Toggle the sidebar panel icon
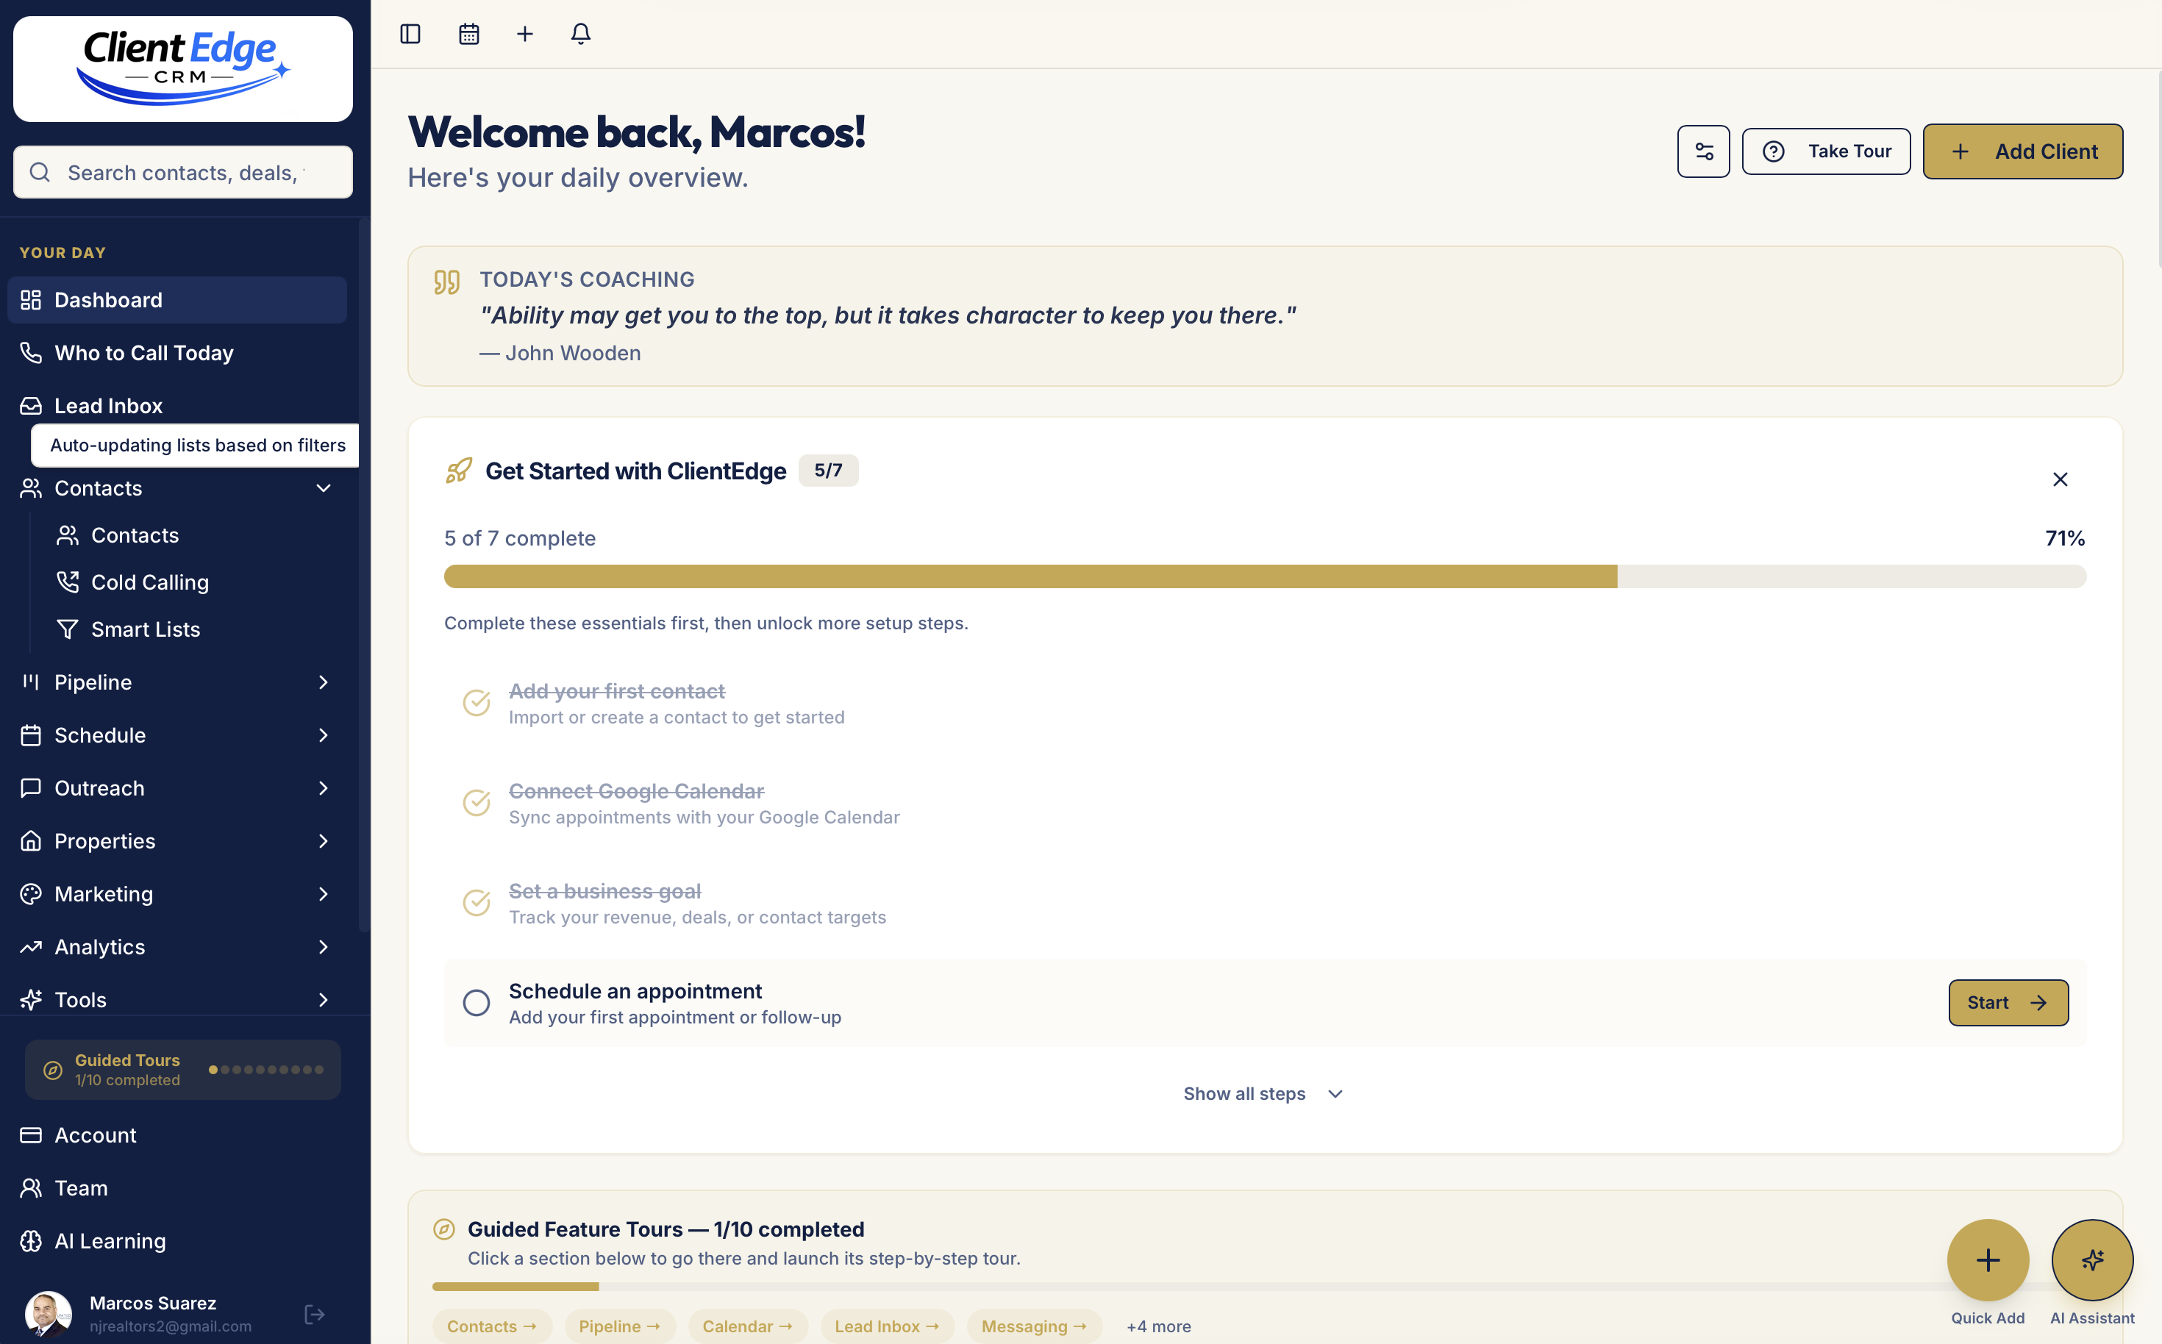Image resolution: width=2162 pixels, height=1344 pixels. (410, 34)
